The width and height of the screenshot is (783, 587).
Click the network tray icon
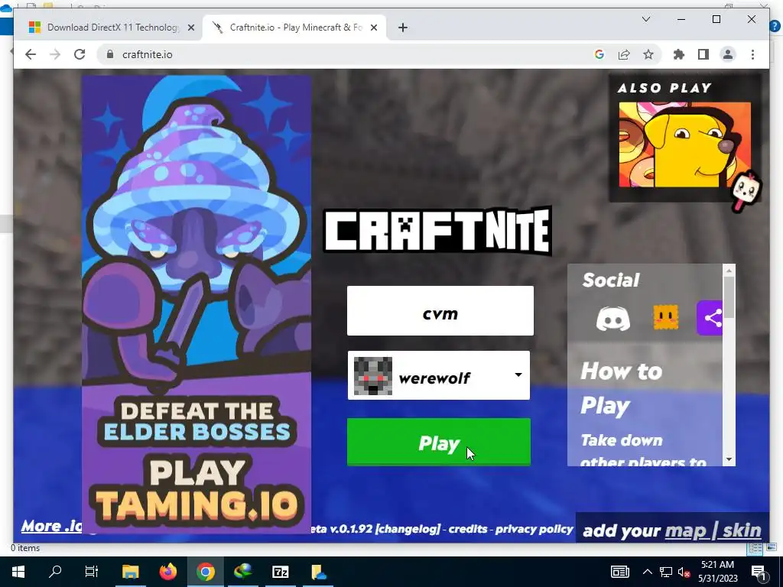tap(665, 572)
